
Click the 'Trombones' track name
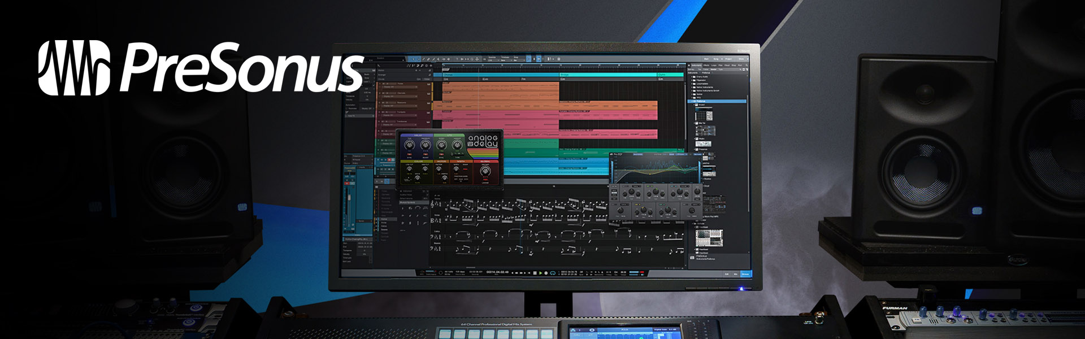402,121
